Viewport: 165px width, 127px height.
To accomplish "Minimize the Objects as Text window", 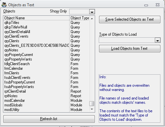I will click(x=146, y=5).
